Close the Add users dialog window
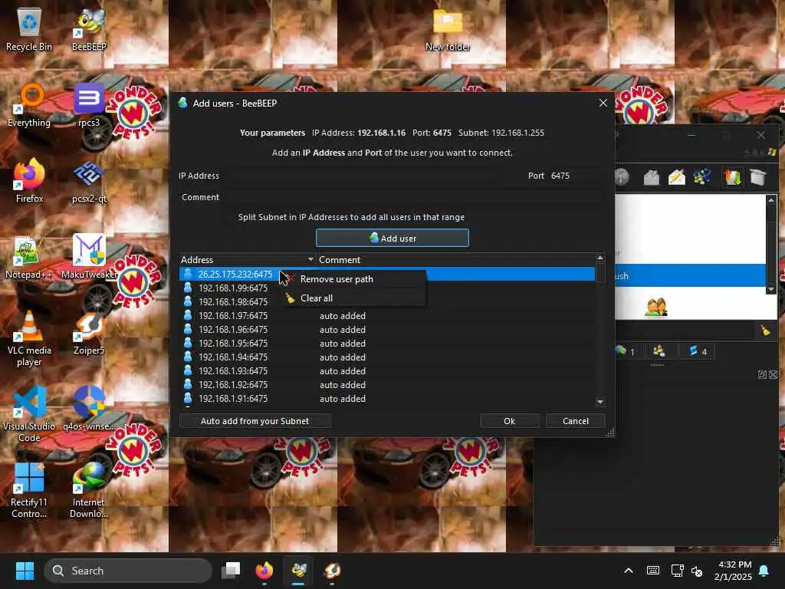The width and height of the screenshot is (785, 589). point(603,103)
